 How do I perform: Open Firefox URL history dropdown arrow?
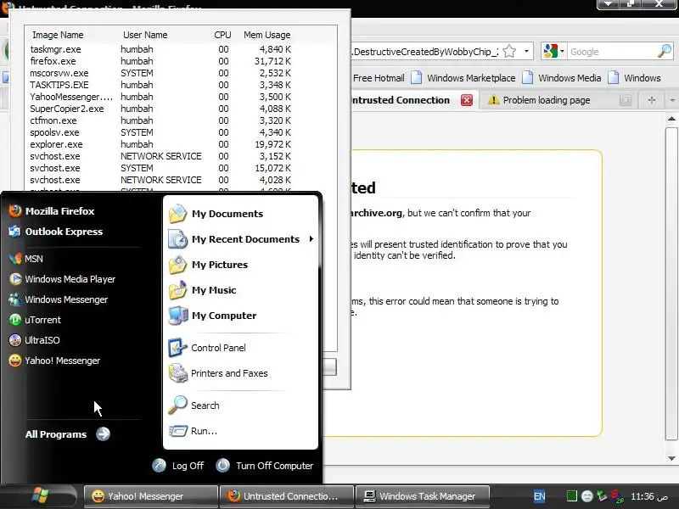526,52
